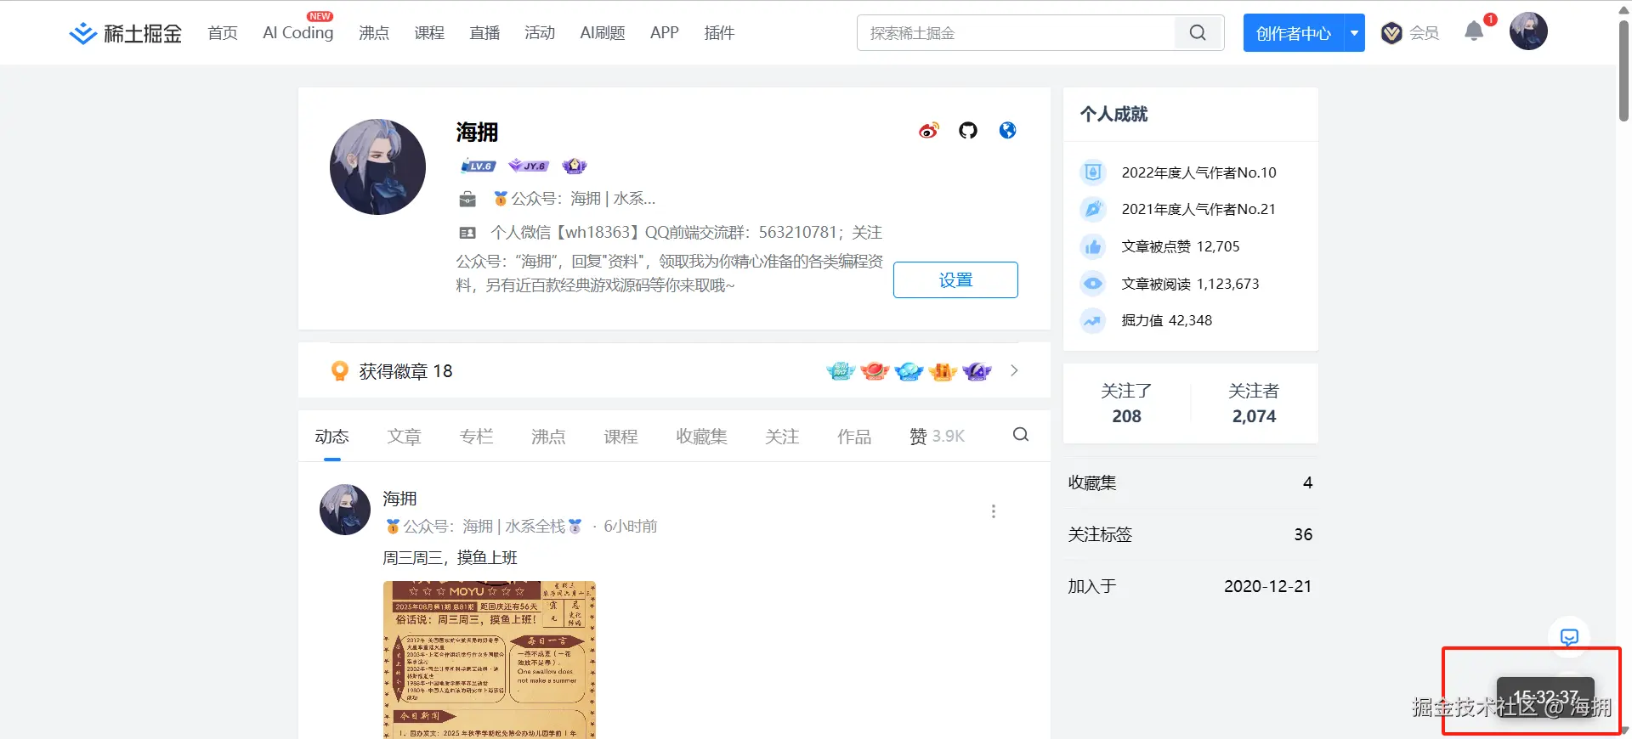Switch to the 文章 profile tab
The image size is (1632, 739).
(x=404, y=437)
